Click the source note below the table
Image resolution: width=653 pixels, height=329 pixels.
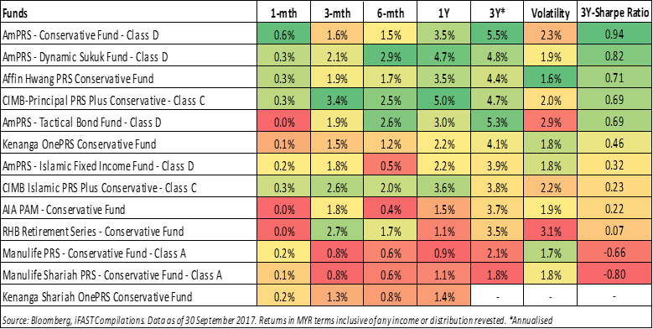pyautogui.click(x=277, y=321)
